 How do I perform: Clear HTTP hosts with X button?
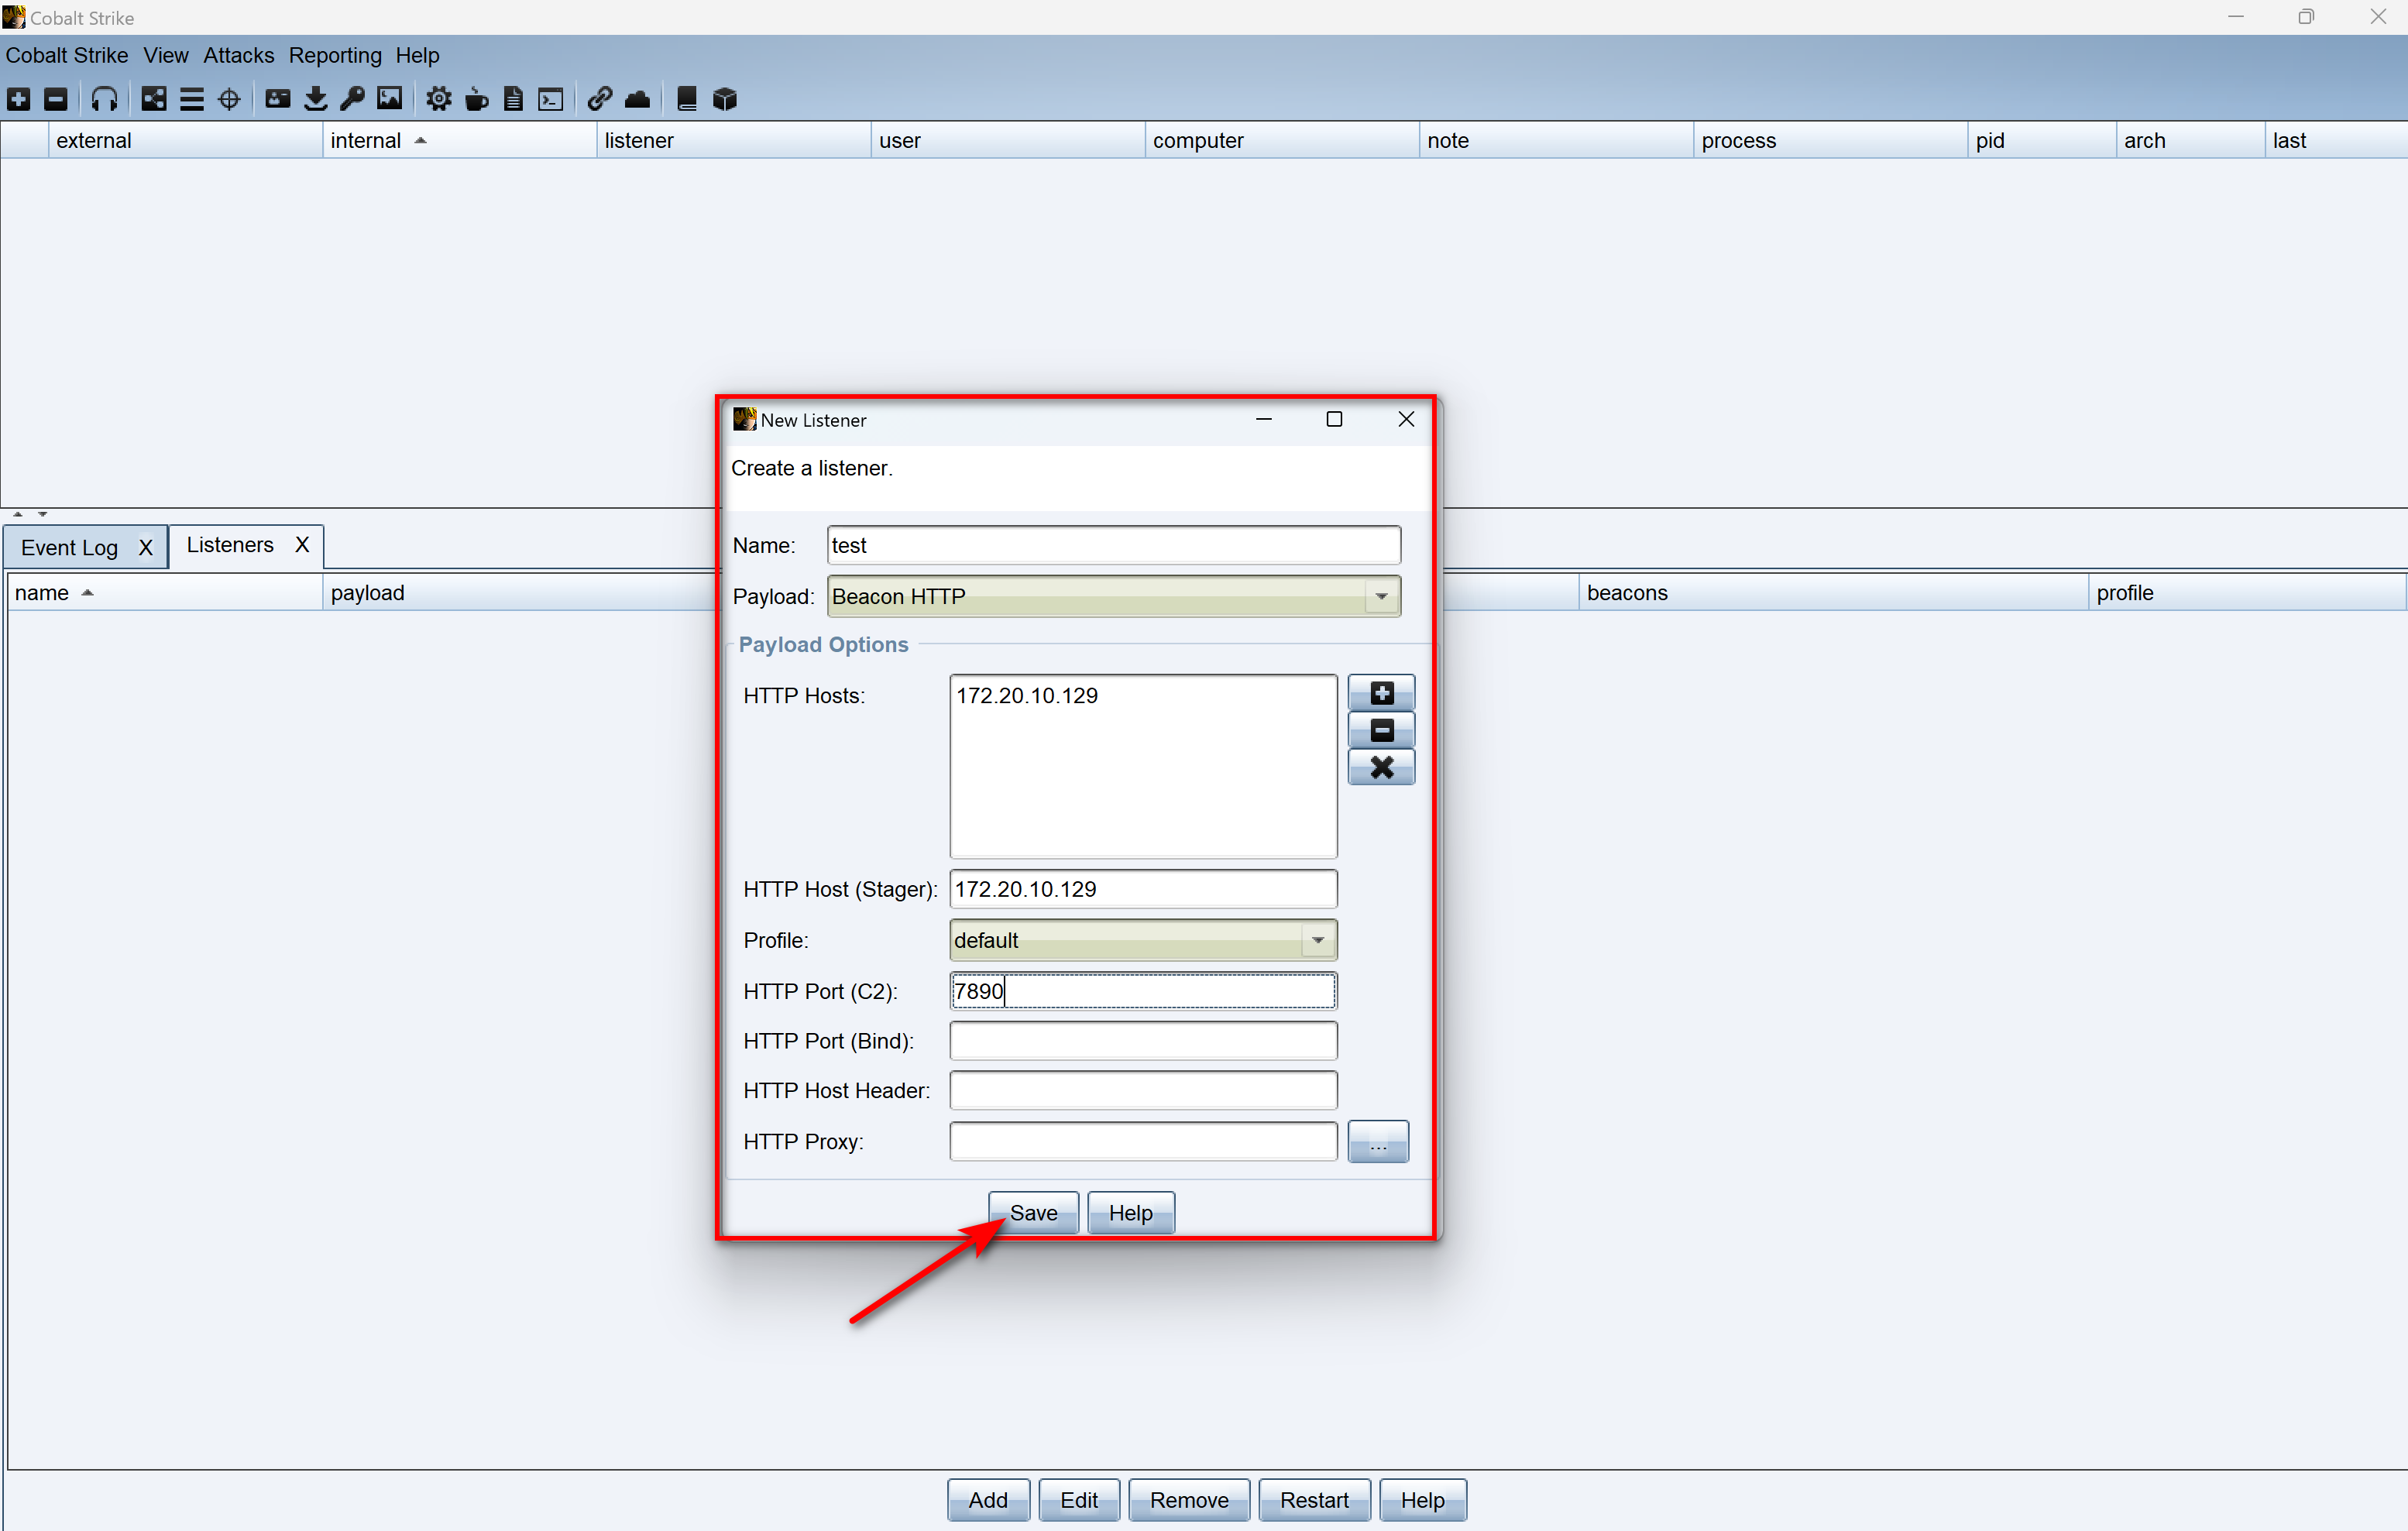tap(1381, 767)
